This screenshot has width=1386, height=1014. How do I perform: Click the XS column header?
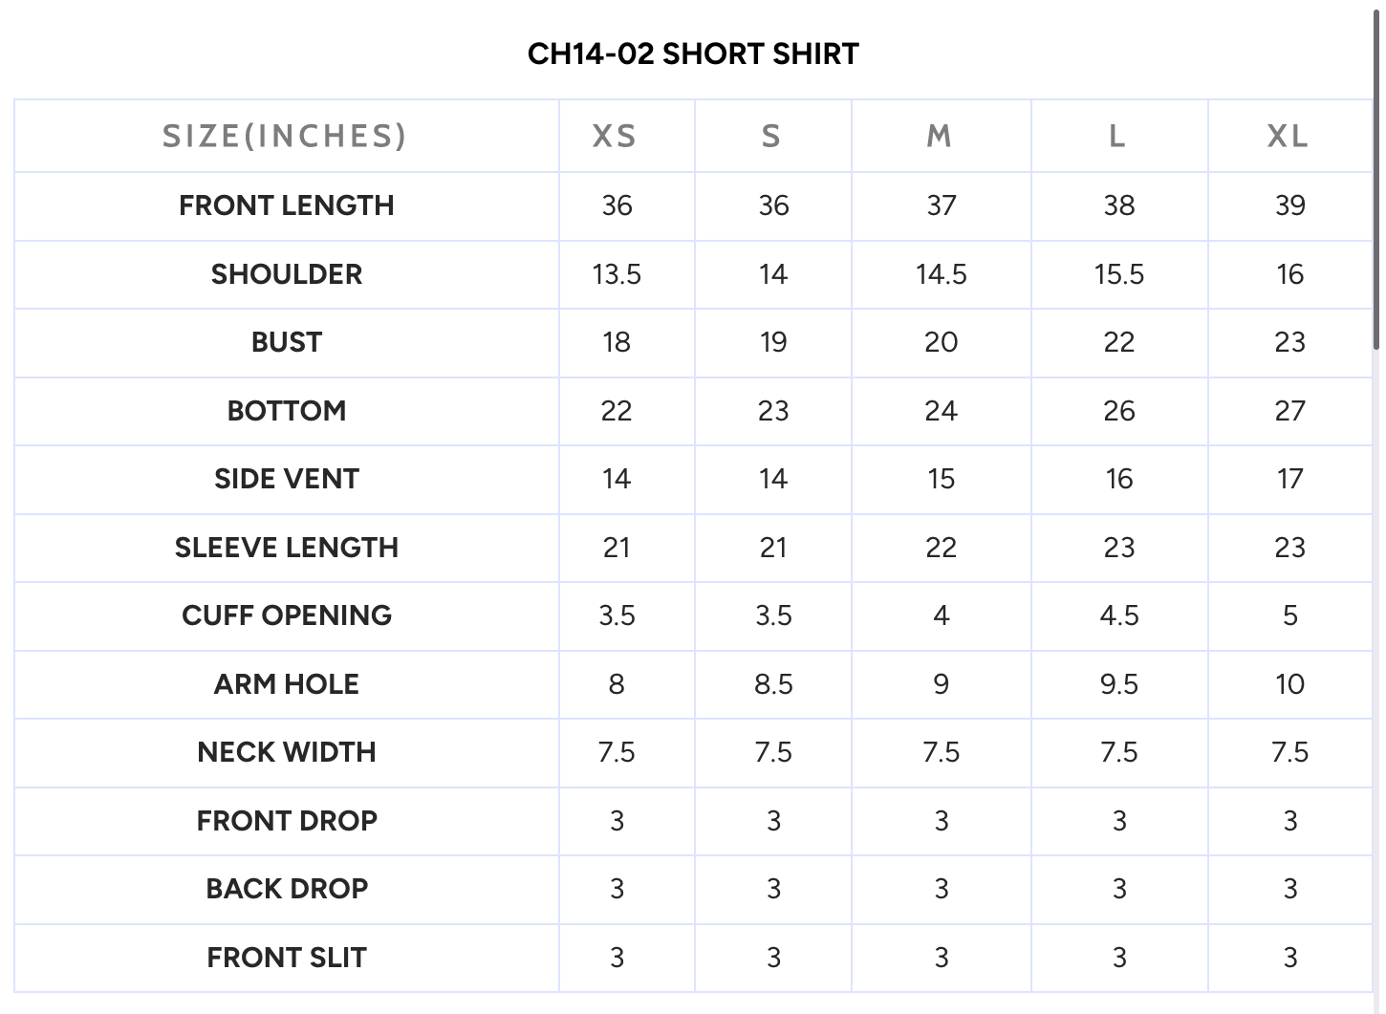point(615,137)
